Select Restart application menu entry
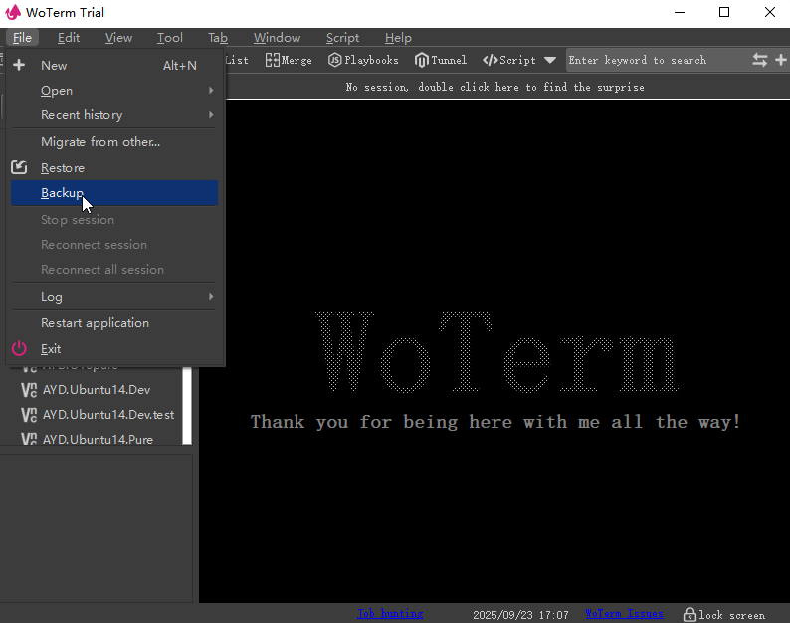The width and height of the screenshot is (790, 623). click(x=95, y=323)
